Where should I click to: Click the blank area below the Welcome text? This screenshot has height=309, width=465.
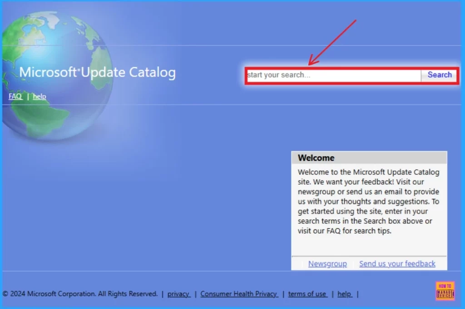[368, 245]
